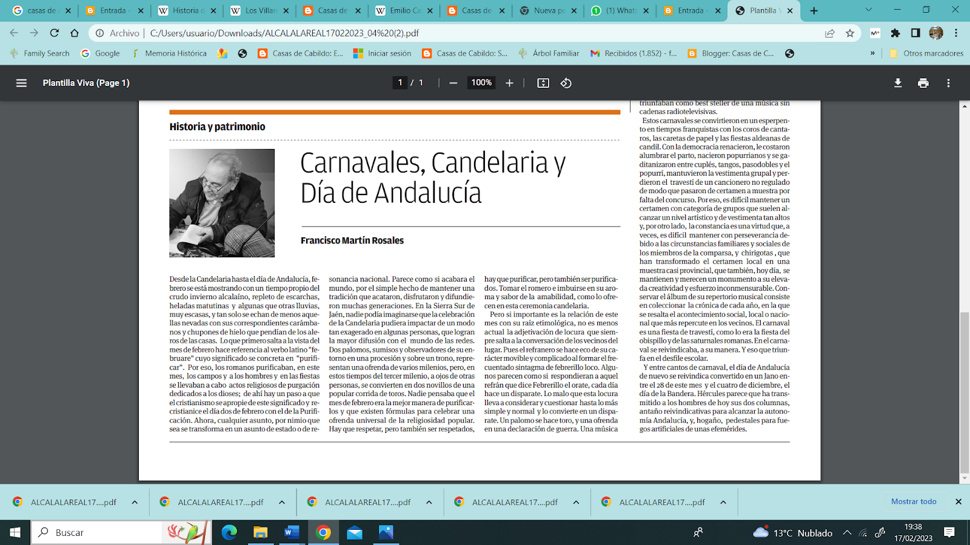Click the weather widget showing 13°C Nublado
970x545 pixels.
tap(792, 533)
